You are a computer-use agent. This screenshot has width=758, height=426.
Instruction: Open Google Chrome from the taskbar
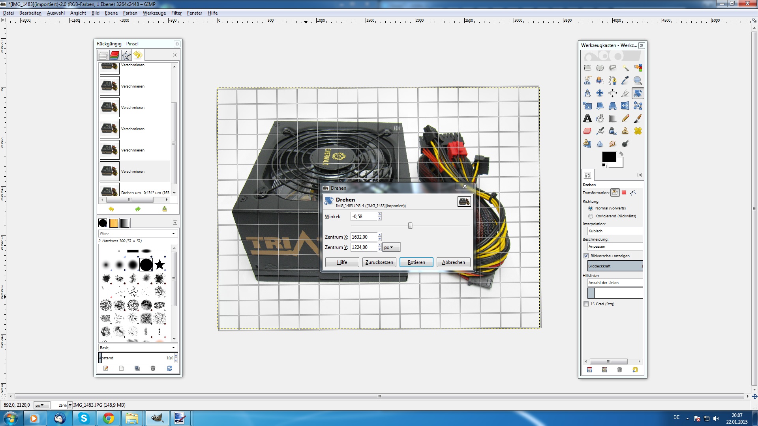click(x=109, y=418)
